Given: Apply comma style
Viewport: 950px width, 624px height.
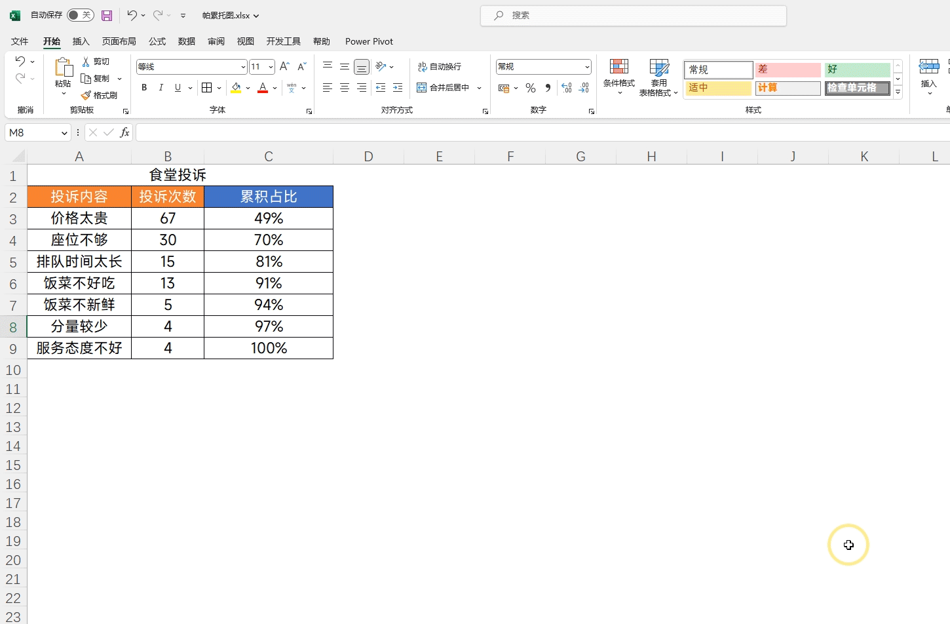Looking at the screenshot, I should click(x=548, y=88).
